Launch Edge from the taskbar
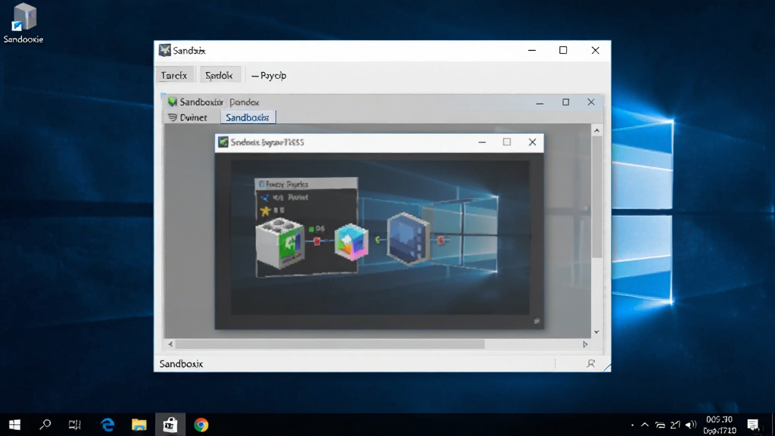The image size is (775, 436). click(107, 425)
